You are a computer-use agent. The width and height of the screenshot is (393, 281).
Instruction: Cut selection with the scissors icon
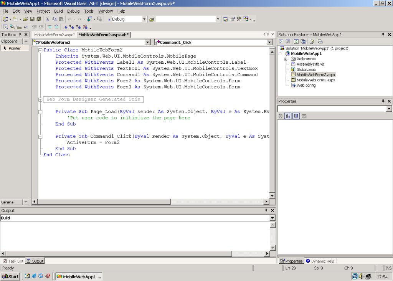click(47, 19)
